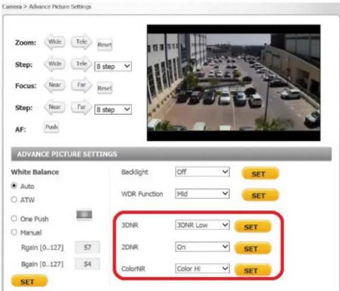Open the 2DNR dropdown
This screenshot has height=291, width=340.
(x=202, y=247)
